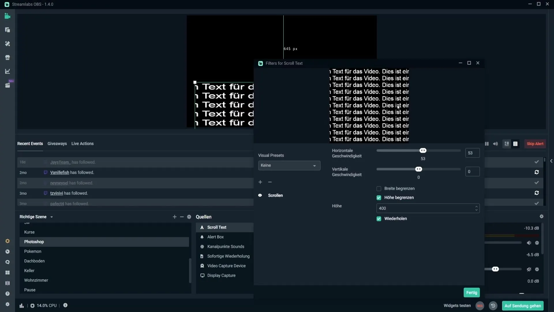This screenshot has width=554, height=312.
Task: Repeat the Vanillefish follow alert
Action: 537,172
